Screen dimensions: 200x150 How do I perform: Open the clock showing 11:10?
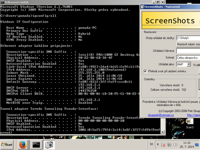click(x=187, y=145)
